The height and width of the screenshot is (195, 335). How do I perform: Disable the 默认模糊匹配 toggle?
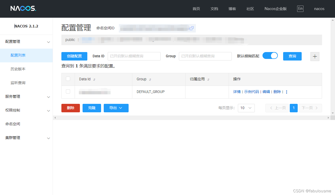click(x=270, y=55)
